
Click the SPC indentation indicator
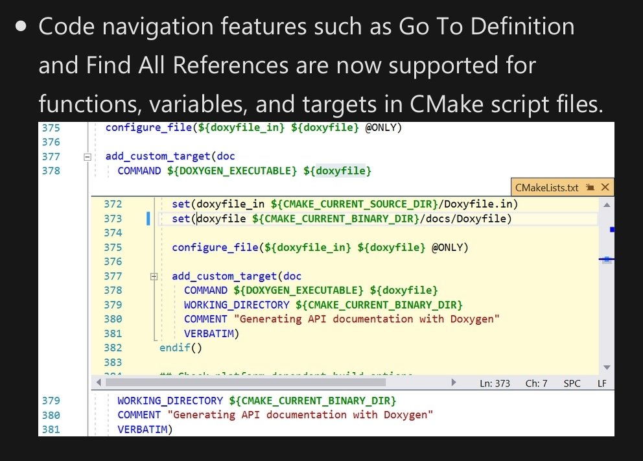[x=572, y=383]
